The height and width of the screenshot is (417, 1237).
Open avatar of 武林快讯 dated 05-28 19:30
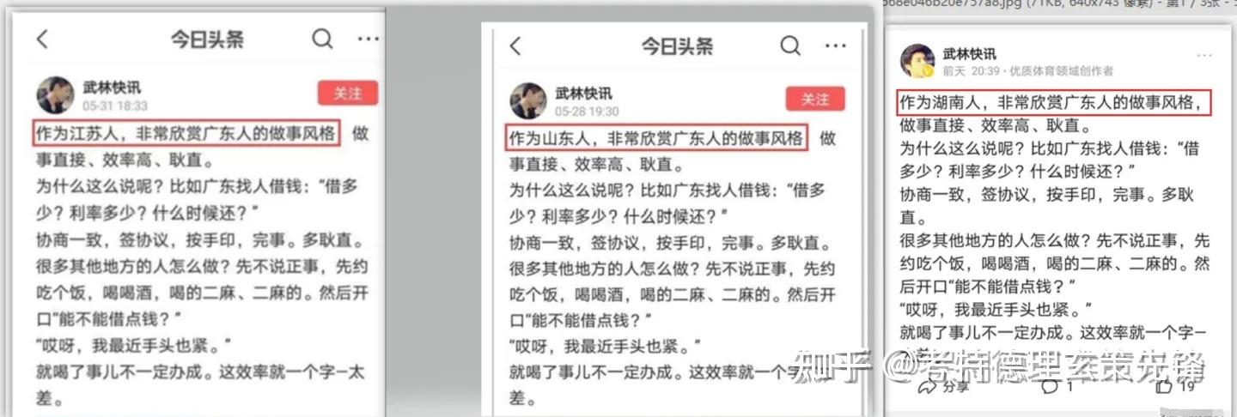pos(529,101)
